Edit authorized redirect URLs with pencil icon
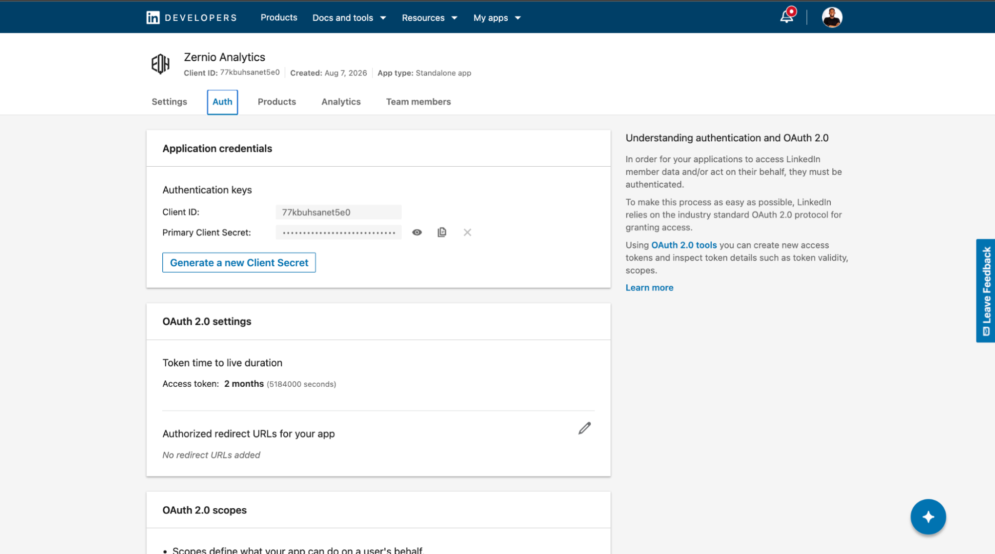Image resolution: width=995 pixels, height=554 pixels. click(584, 429)
